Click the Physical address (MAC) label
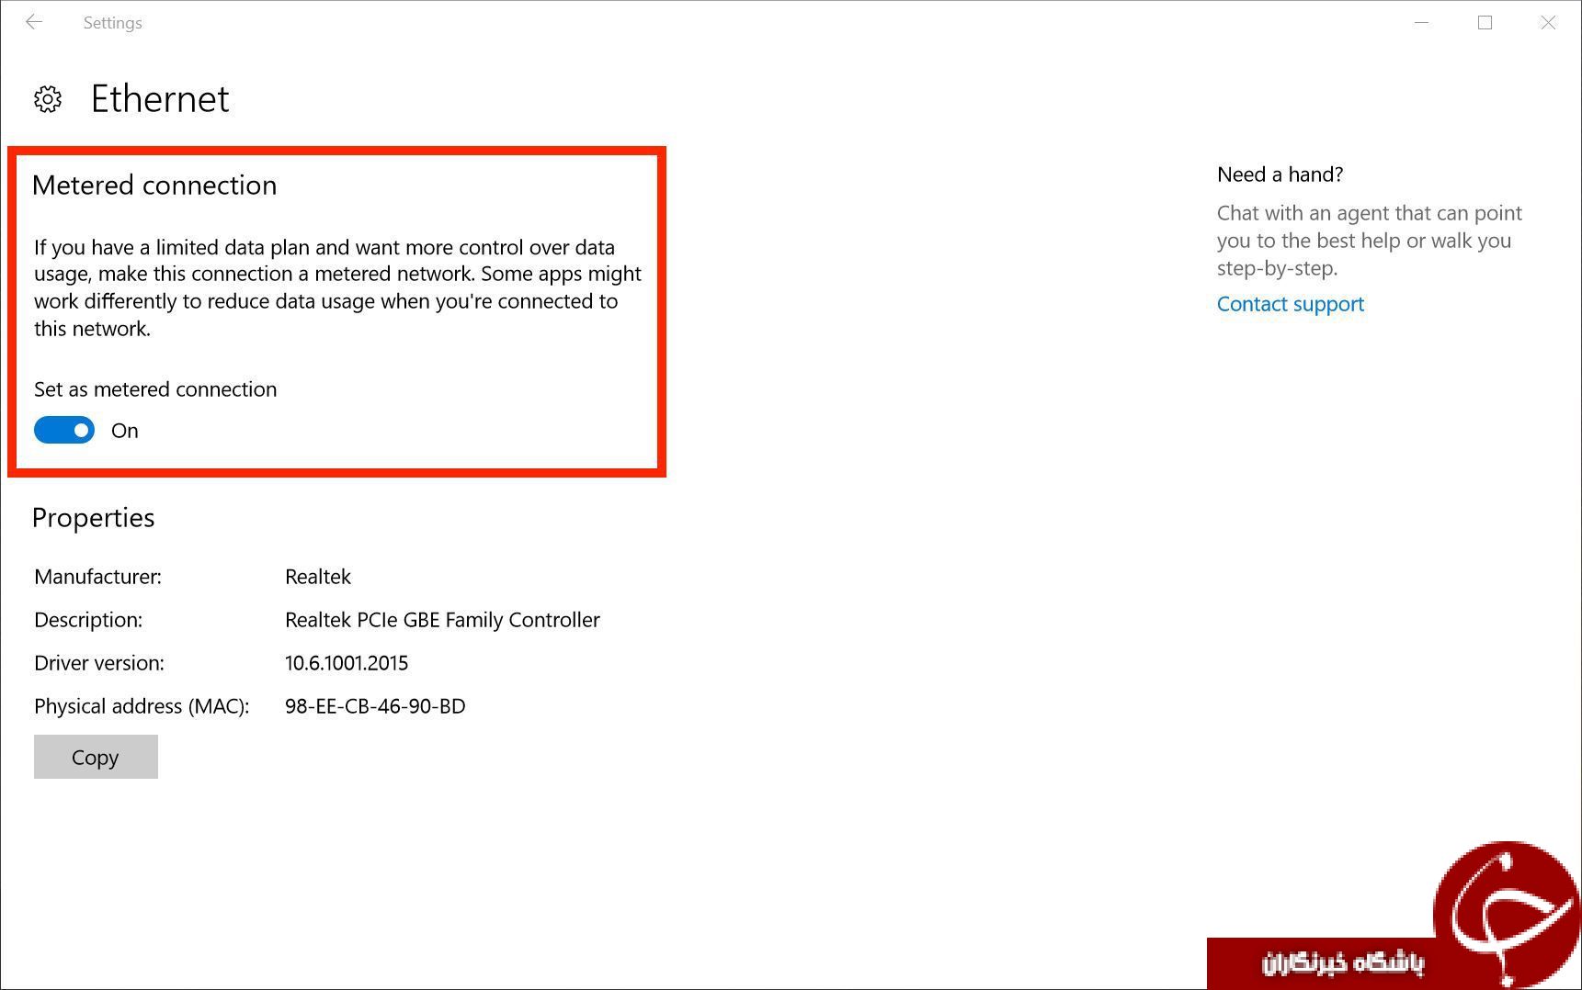 pos(142,706)
